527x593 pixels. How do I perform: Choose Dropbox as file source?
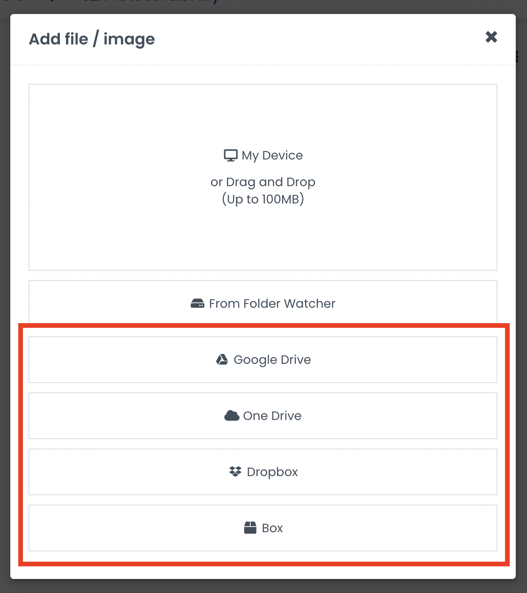[263, 472]
